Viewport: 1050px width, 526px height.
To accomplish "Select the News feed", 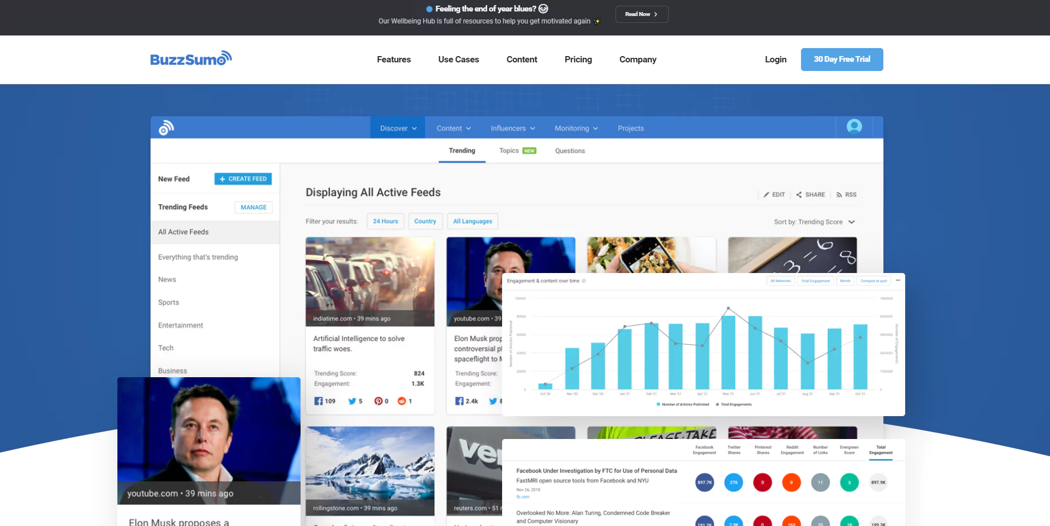I will [x=167, y=280].
